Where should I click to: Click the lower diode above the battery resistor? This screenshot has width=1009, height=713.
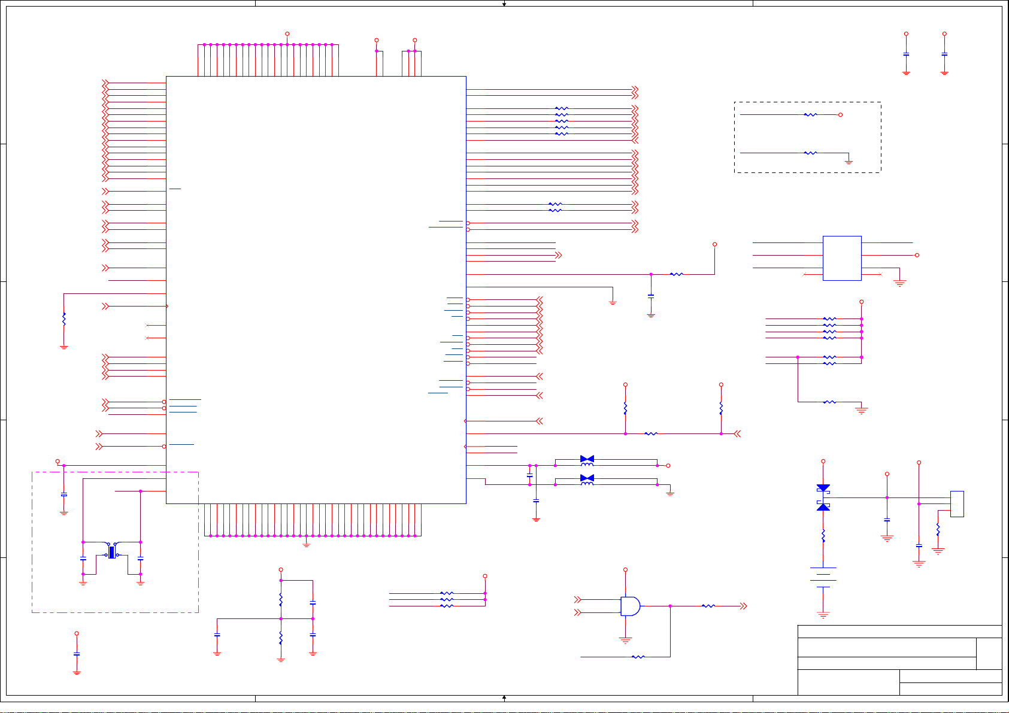coord(823,507)
